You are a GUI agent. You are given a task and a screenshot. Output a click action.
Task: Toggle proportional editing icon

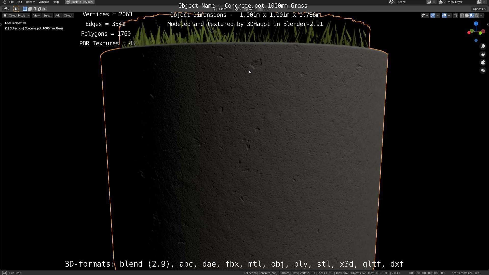coord(261,9)
